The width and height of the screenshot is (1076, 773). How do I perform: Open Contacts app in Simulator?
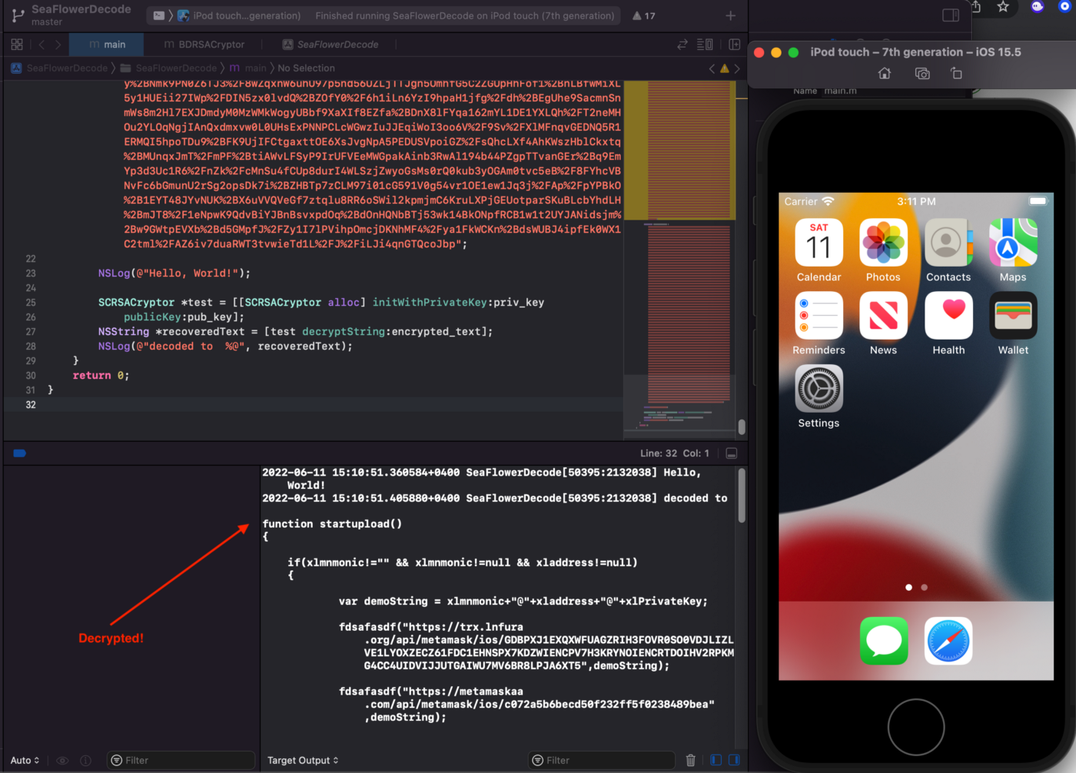[948, 250]
